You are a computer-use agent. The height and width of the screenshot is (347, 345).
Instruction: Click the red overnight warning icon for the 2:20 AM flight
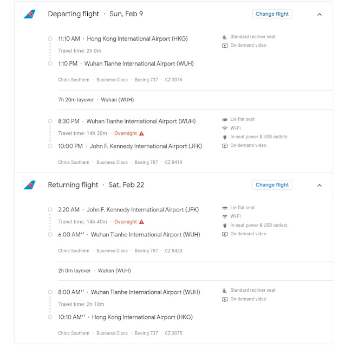(x=141, y=222)
